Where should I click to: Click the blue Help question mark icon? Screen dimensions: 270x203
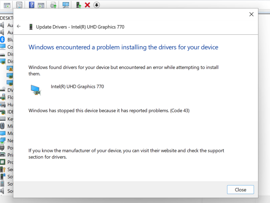[32, 5]
